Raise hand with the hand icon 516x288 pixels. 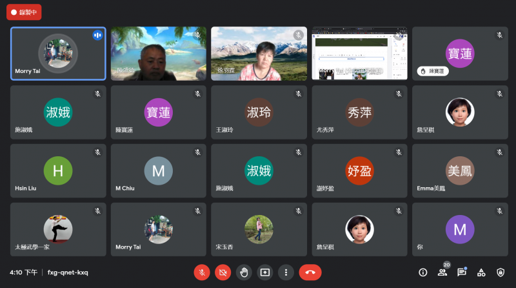[x=244, y=273]
